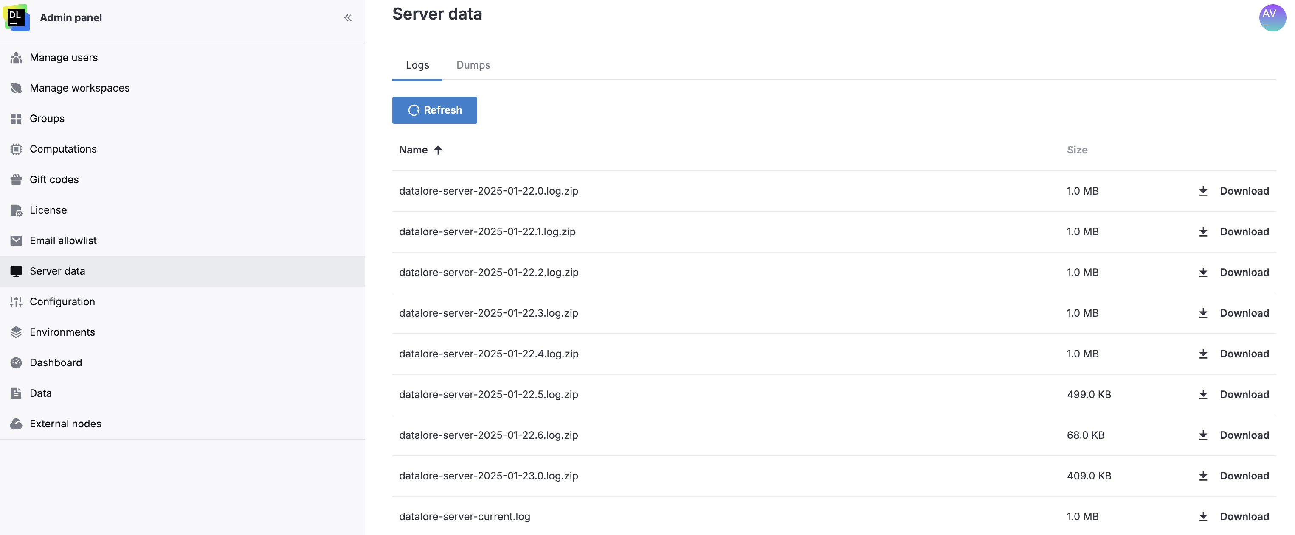Screen dimensions: 1295x535
Task: Select the Environments icon
Action: pos(16,332)
